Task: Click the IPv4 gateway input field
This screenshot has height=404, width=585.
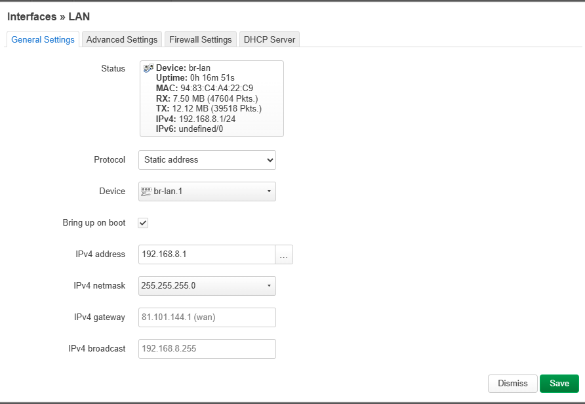Action: pyautogui.click(x=207, y=317)
